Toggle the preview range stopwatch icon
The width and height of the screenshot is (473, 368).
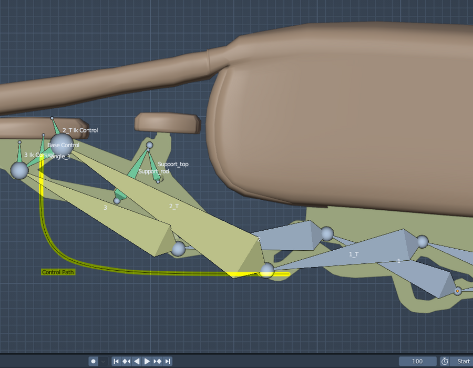coord(445,361)
